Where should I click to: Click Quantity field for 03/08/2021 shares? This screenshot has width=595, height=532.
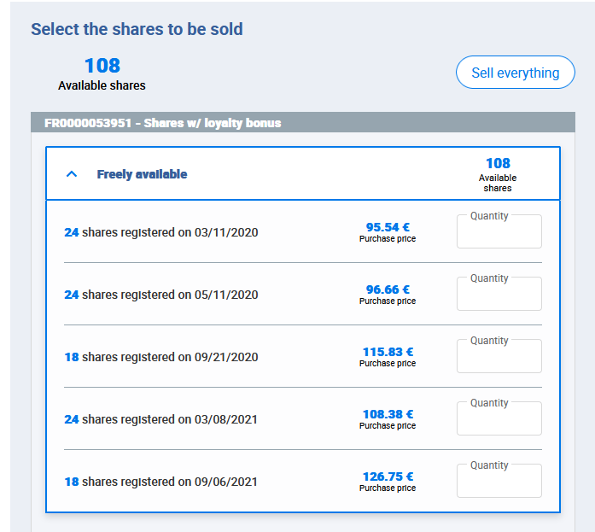point(499,420)
